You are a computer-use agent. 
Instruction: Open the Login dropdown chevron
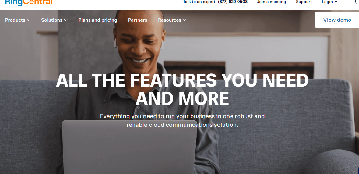coord(336,2)
